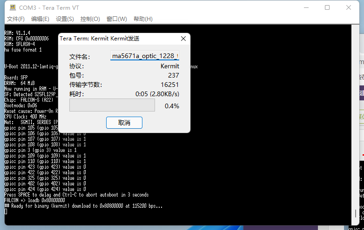Click the 'gpio: pin 110' line
364x230 pixels.
(x=45, y=161)
